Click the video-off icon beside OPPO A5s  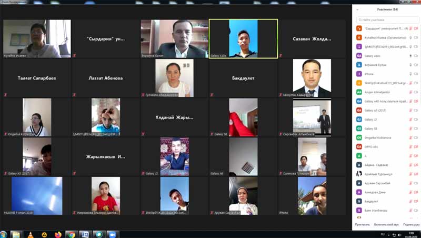tap(416, 146)
